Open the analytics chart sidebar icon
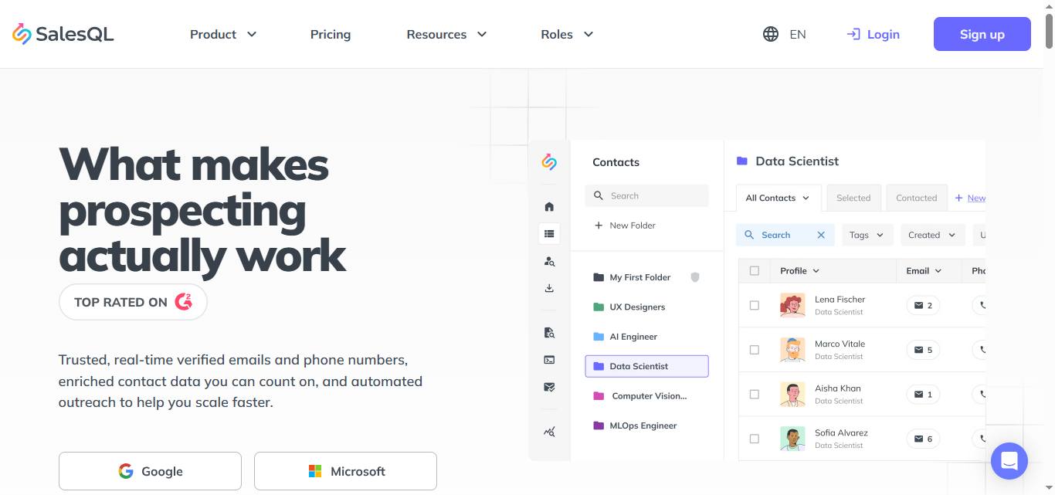Screen dimensions: 1055x495 pyautogui.click(x=549, y=432)
